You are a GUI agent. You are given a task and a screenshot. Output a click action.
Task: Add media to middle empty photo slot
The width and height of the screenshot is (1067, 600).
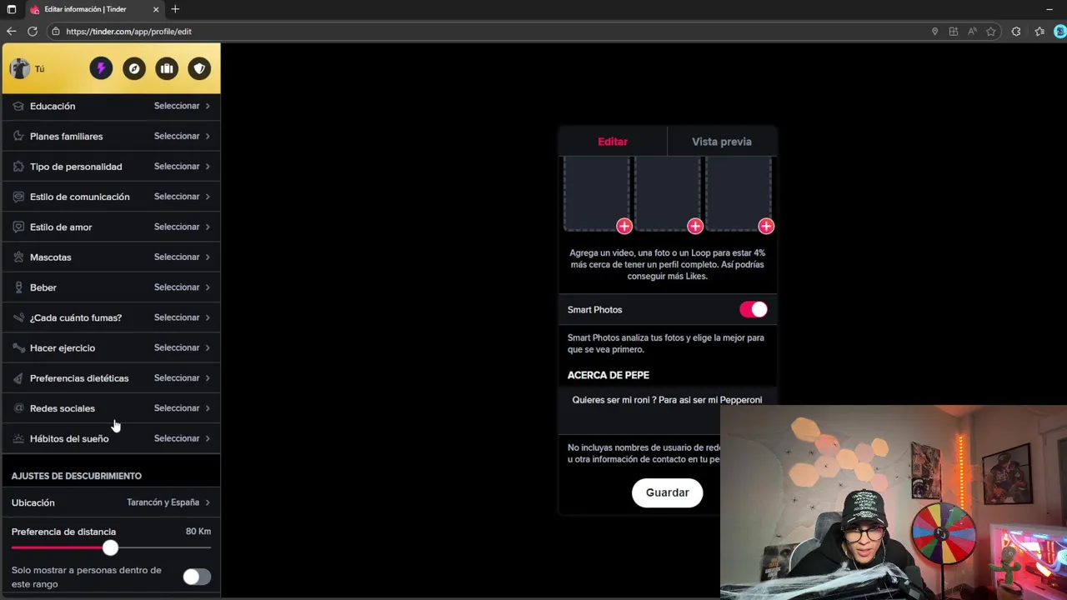(695, 226)
